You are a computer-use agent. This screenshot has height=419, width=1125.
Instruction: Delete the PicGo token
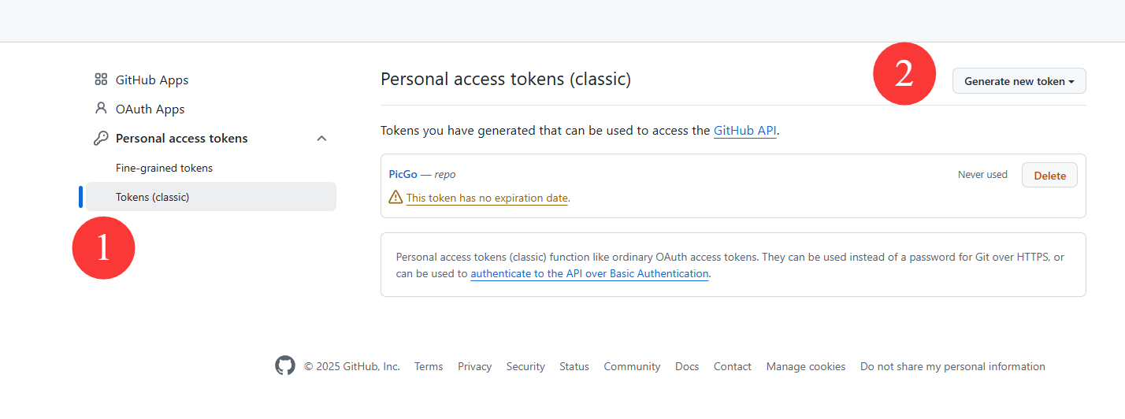pos(1049,176)
